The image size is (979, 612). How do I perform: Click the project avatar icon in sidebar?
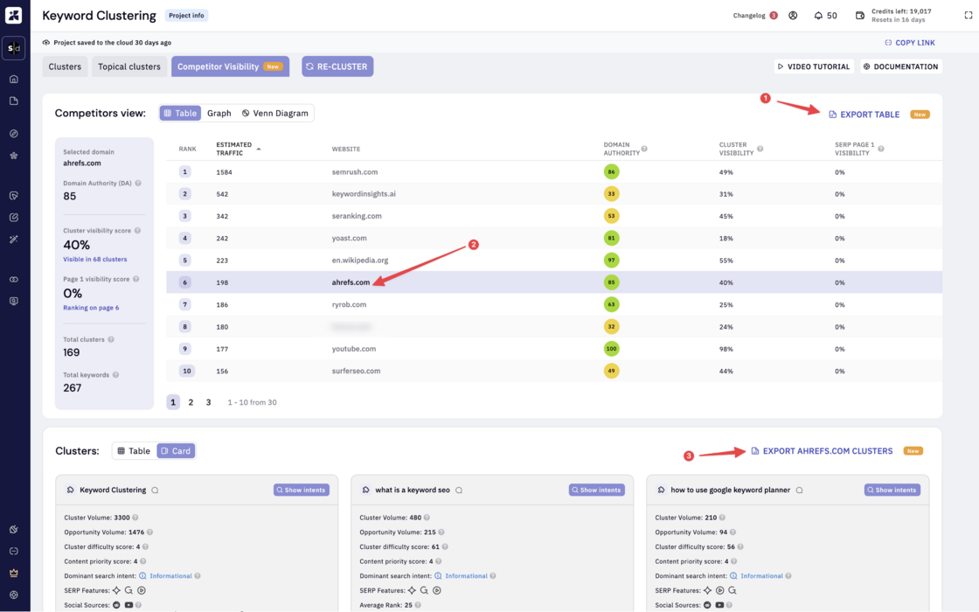14,48
